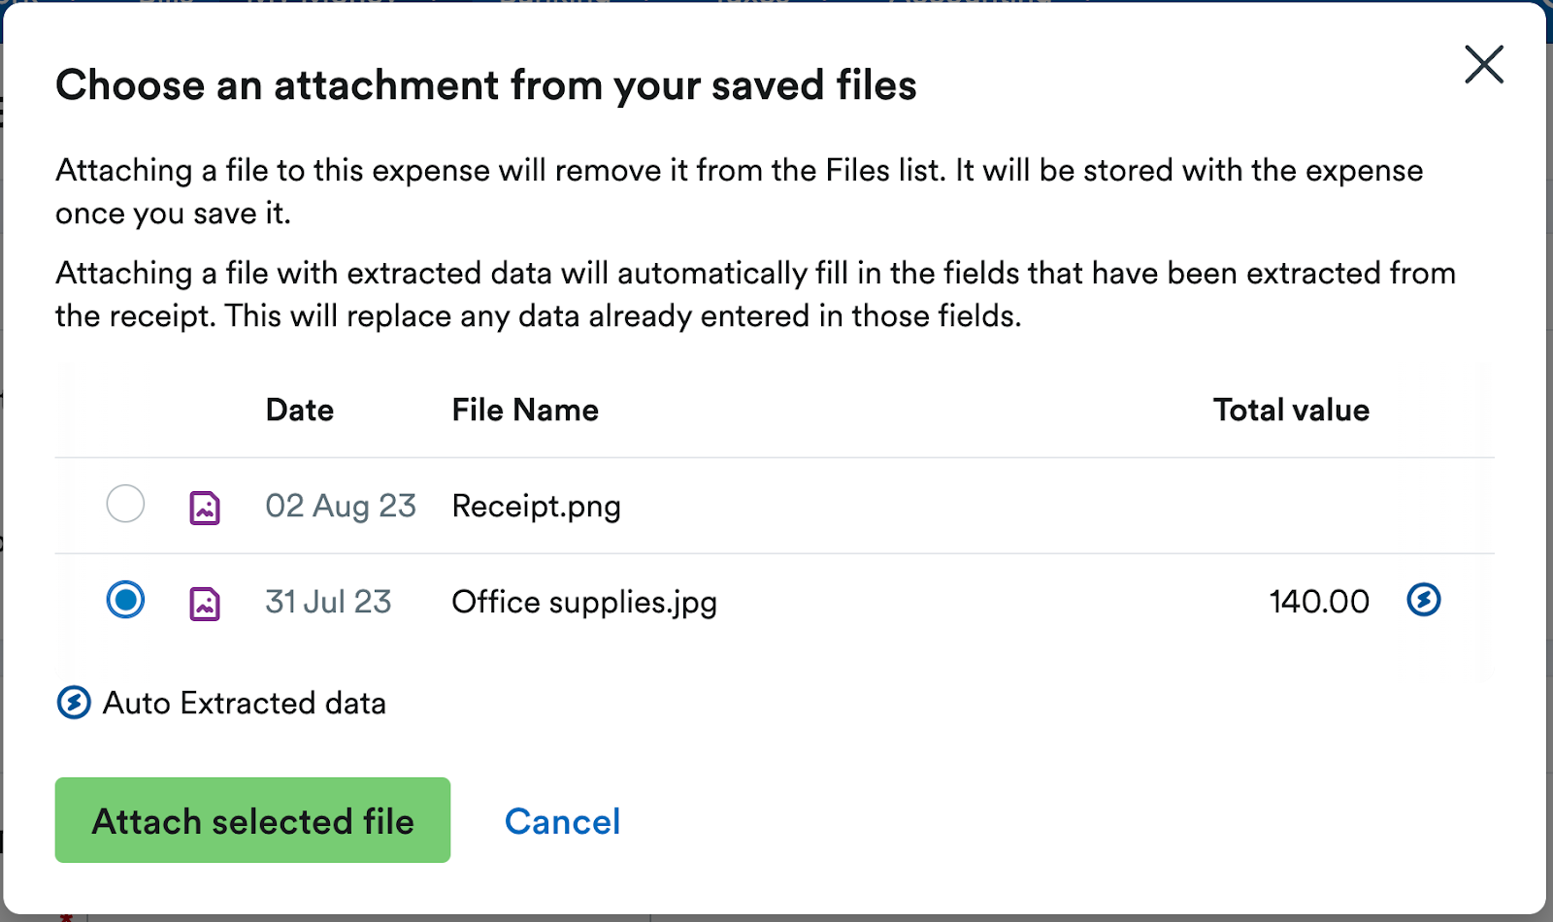Viewport: 1553px width, 922px height.
Task: Click the dialog title text
Action: coord(486,84)
